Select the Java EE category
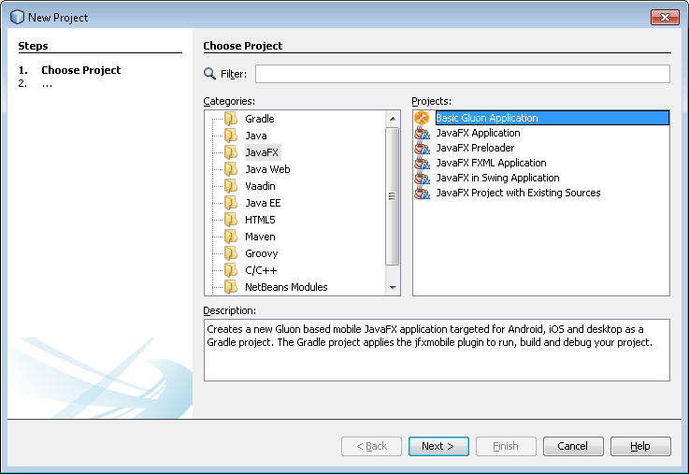This screenshot has height=474, width=689. [263, 203]
